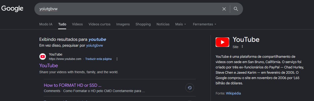Open the three-dot menu beside Traduzir esta página

point(117,59)
